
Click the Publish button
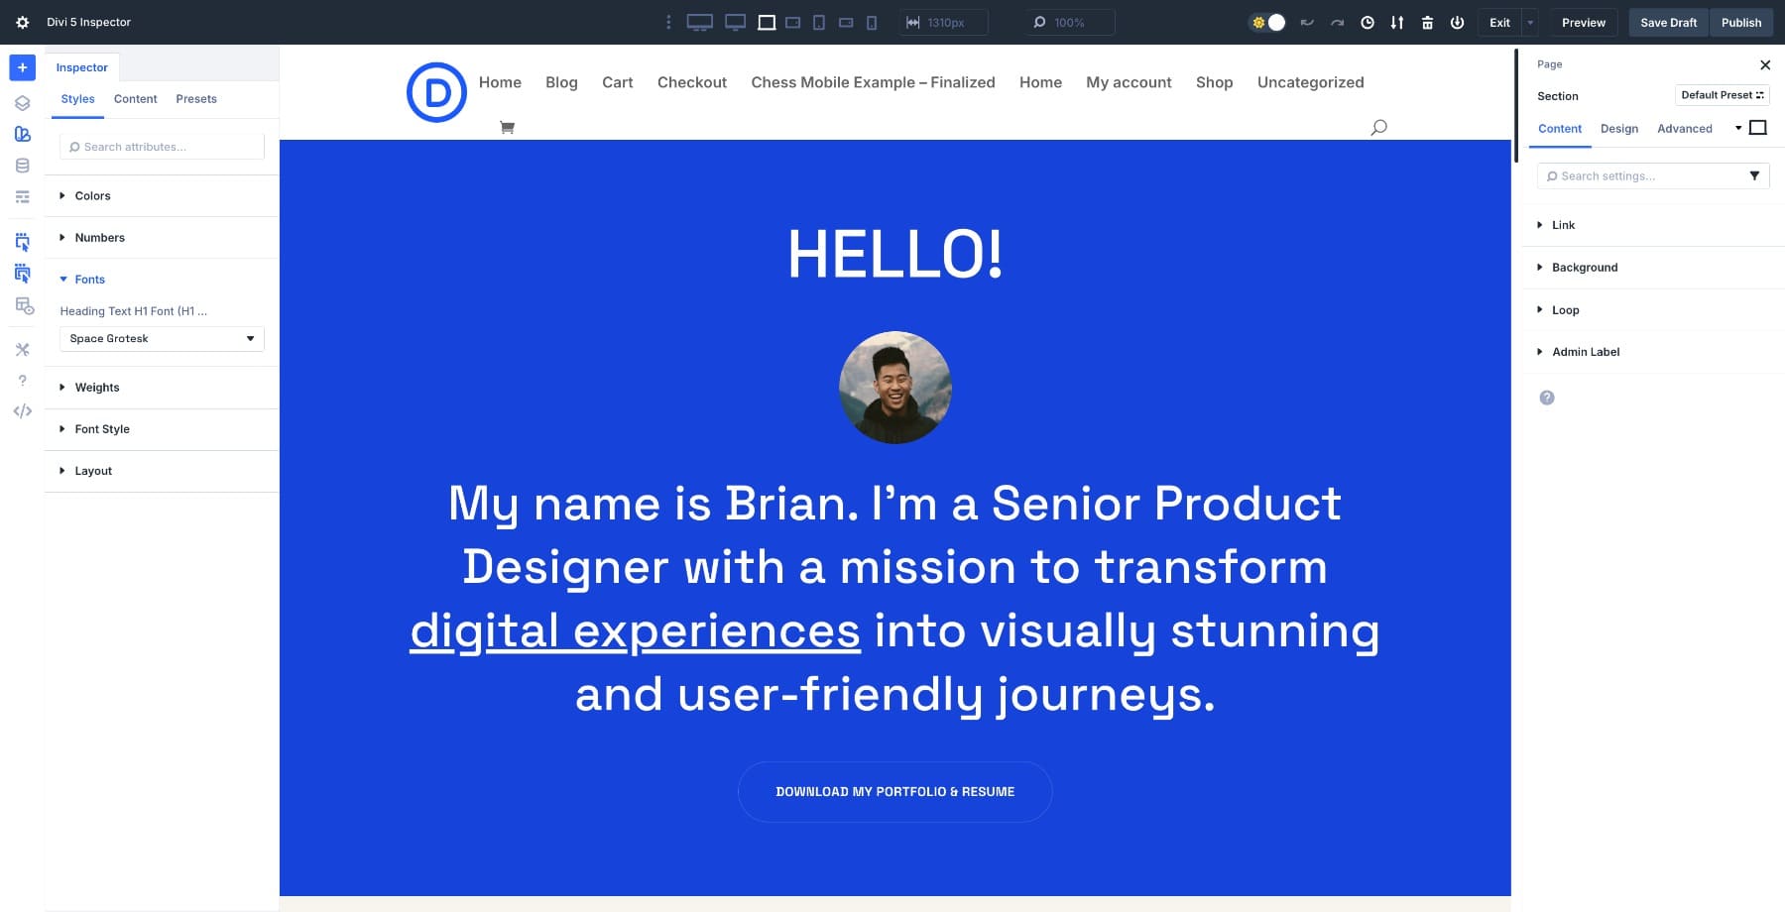1740,23
